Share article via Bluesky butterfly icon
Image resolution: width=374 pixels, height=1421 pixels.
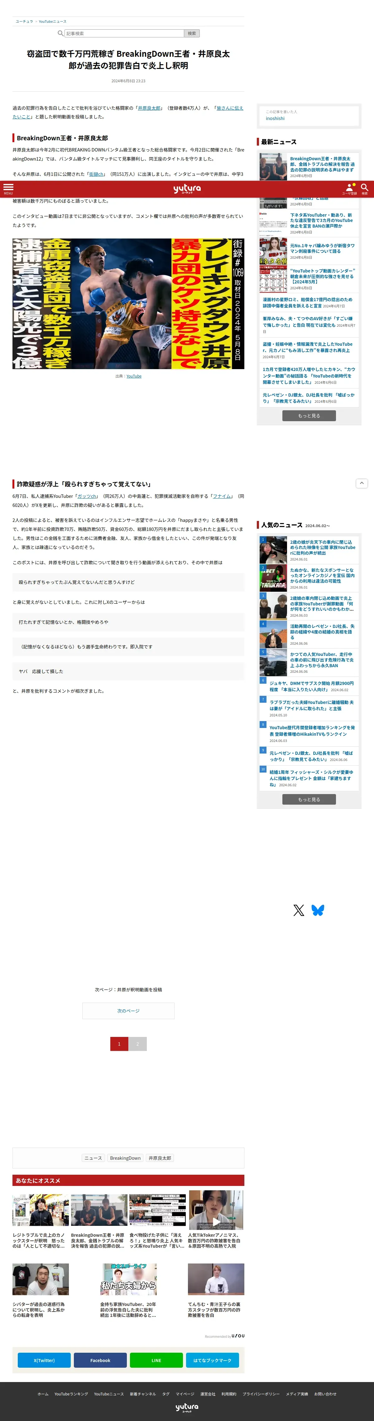pyautogui.click(x=318, y=910)
